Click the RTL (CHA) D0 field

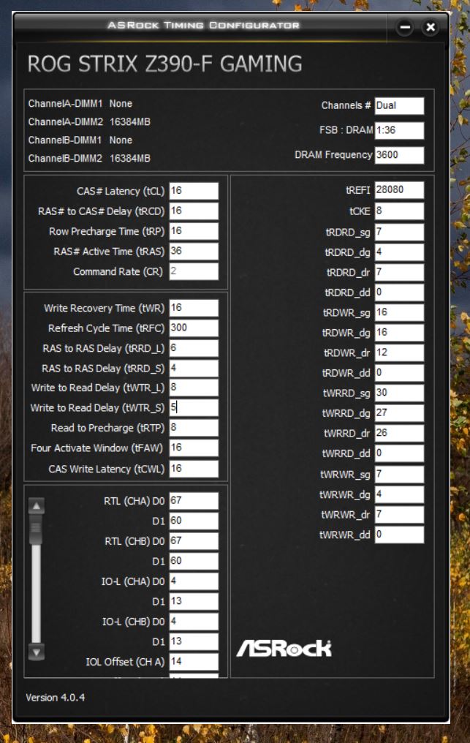pos(194,501)
